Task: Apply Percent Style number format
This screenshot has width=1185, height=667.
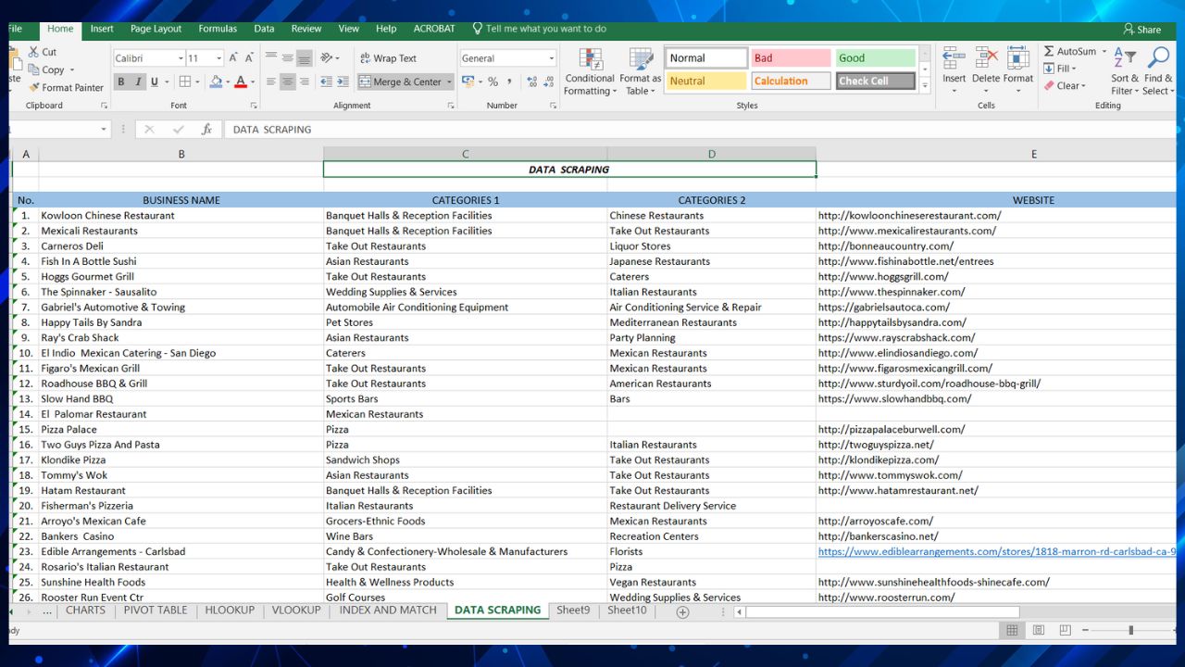Action: tap(493, 82)
